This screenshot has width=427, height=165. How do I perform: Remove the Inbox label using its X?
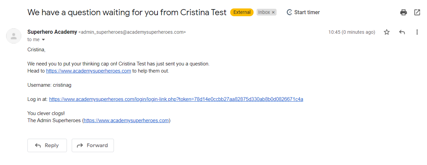pyautogui.click(x=273, y=12)
